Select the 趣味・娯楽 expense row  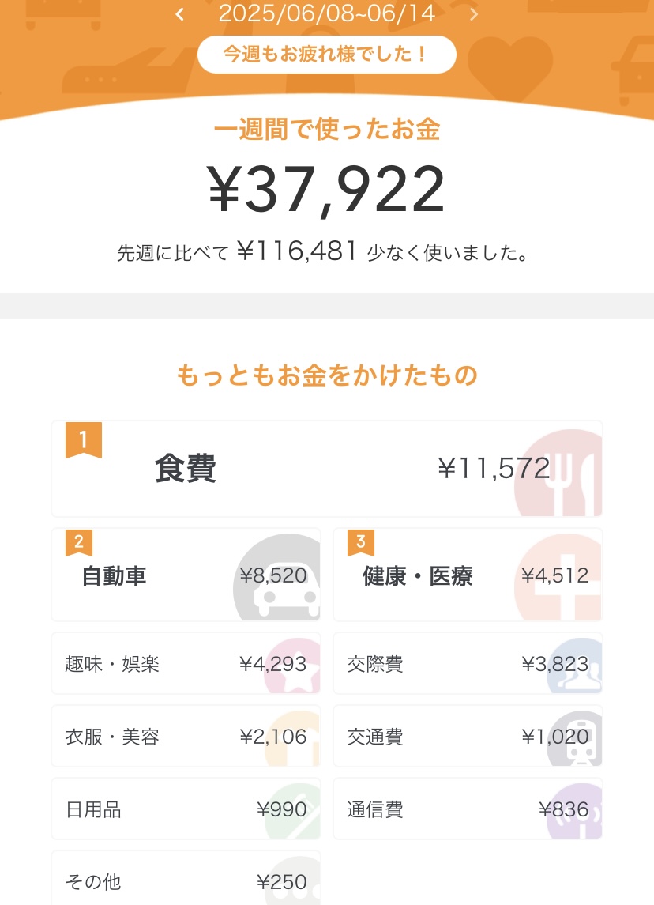(186, 664)
